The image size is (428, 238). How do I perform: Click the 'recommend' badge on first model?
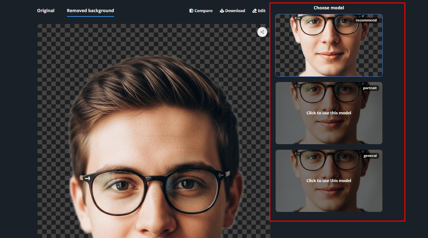366,20
